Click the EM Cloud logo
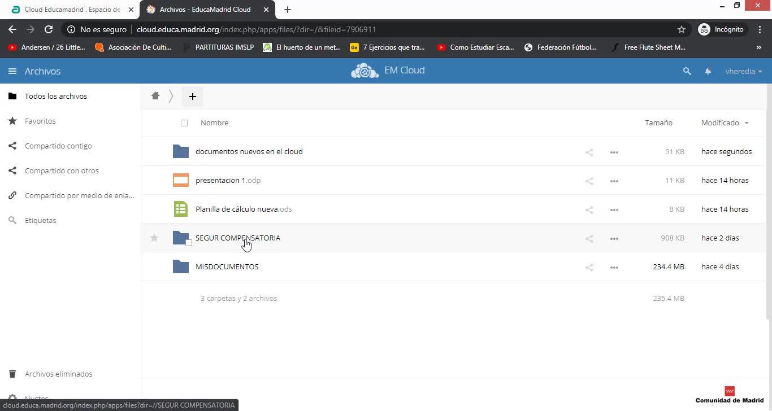 pyautogui.click(x=388, y=71)
